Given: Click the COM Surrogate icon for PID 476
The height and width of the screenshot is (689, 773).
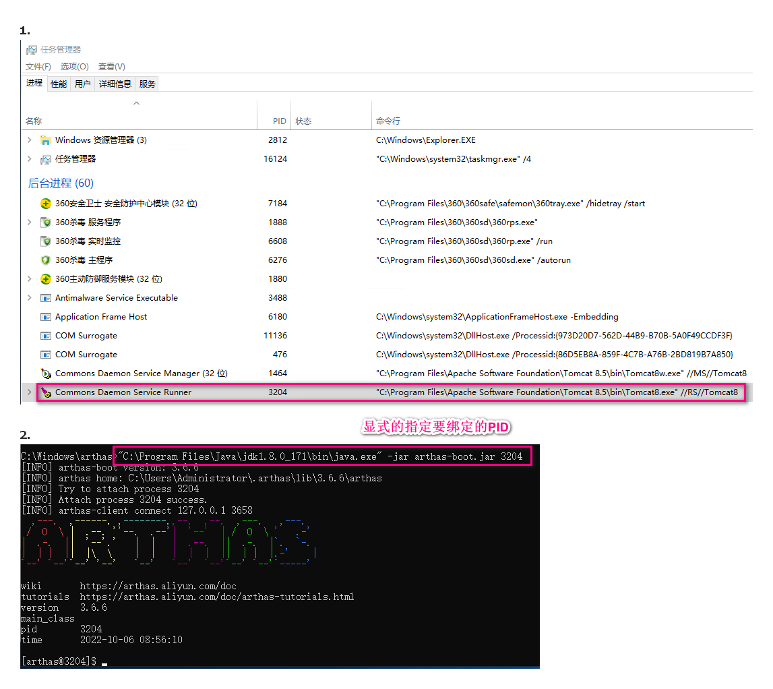Looking at the screenshot, I should [x=45, y=355].
